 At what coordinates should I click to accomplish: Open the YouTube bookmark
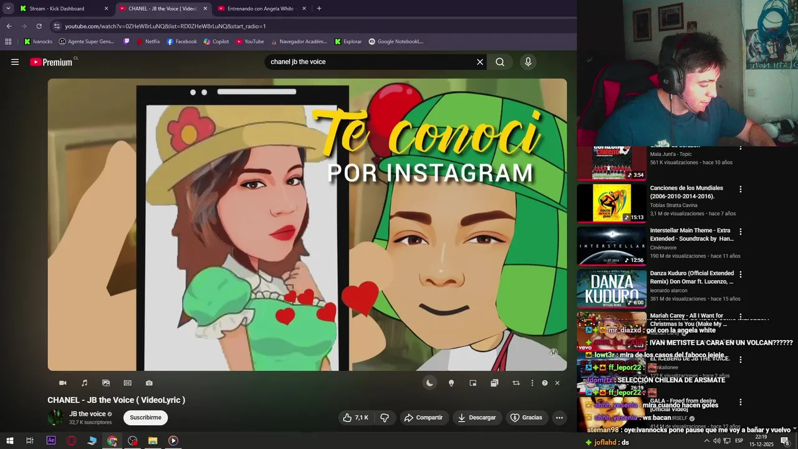249,42
